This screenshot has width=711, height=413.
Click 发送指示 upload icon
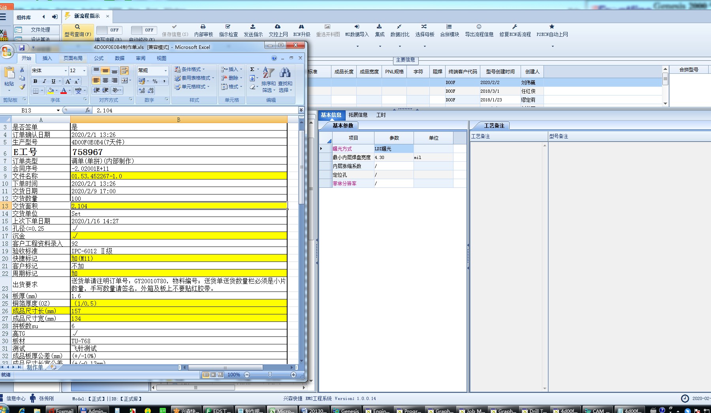coord(253,30)
